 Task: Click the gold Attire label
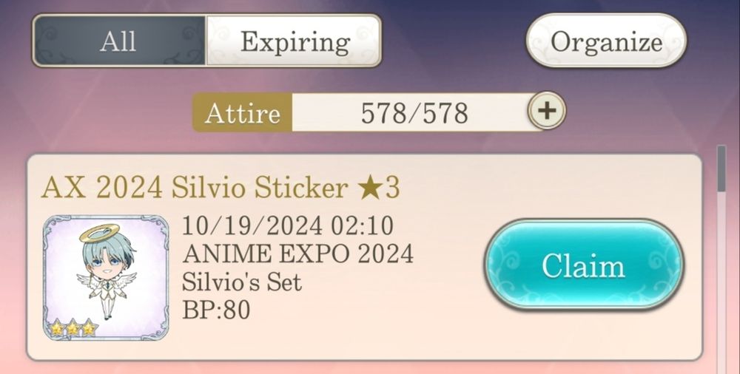pyautogui.click(x=242, y=113)
